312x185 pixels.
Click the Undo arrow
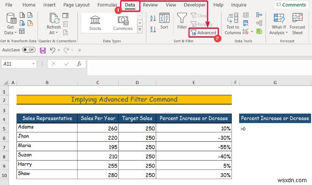53,50
